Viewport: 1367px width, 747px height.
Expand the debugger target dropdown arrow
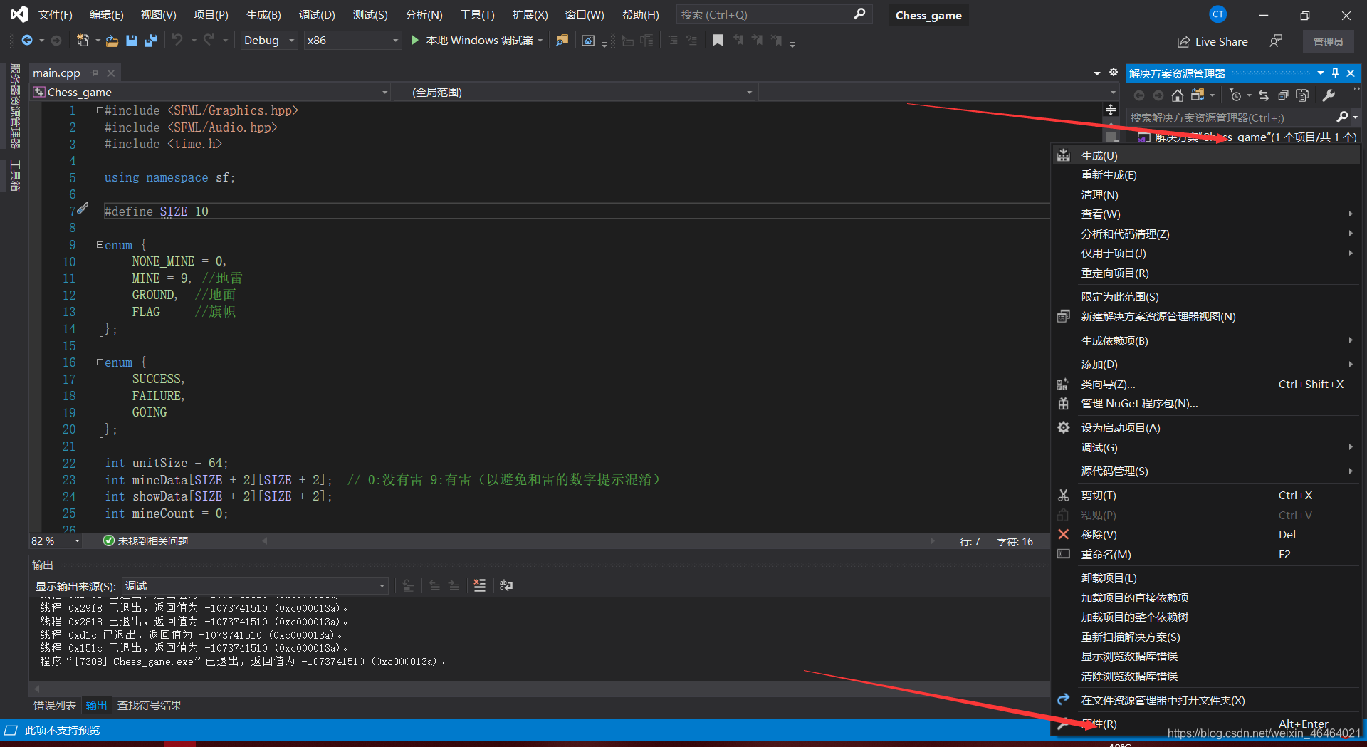pyautogui.click(x=540, y=41)
